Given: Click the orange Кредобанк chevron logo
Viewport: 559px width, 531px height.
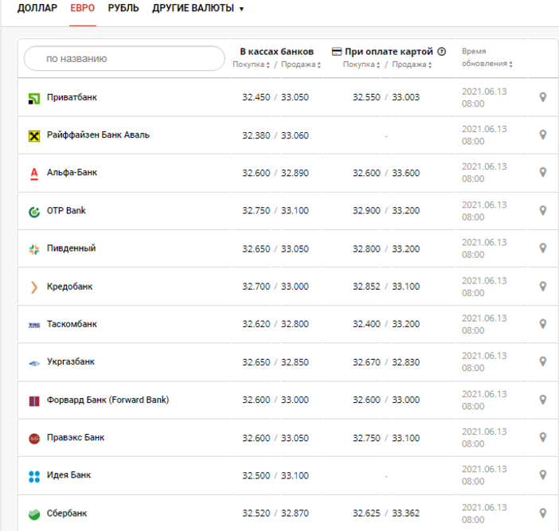Looking at the screenshot, I should click(x=34, y=287).
